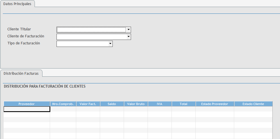The width and height of the screenshot is (280, 139).
Task: Expand the Tipo de Facturación dropdown arrow
Action: pyautogui.click(x=110, y=44)
